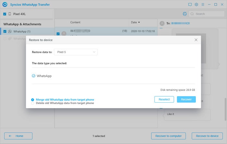Click the Content column header
Image resolution: width=227 pixels, height=144 pixels.
point(75,22)
